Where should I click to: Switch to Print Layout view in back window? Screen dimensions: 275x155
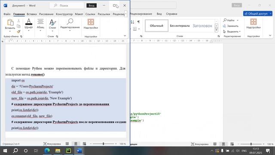[x=223, y=144]
